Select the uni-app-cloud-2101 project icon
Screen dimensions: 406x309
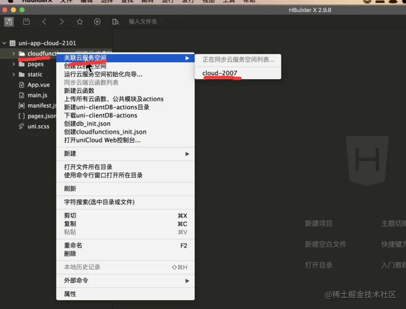(12, 43)
